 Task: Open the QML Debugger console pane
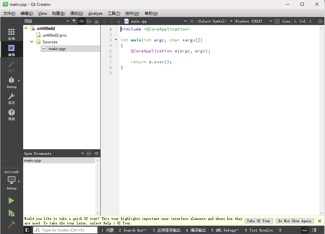225,230
